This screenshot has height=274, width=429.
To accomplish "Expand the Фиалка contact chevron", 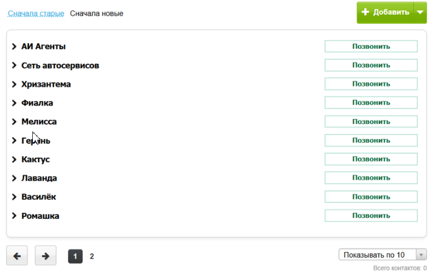I will pyautogui.click(x=14, y=103).
